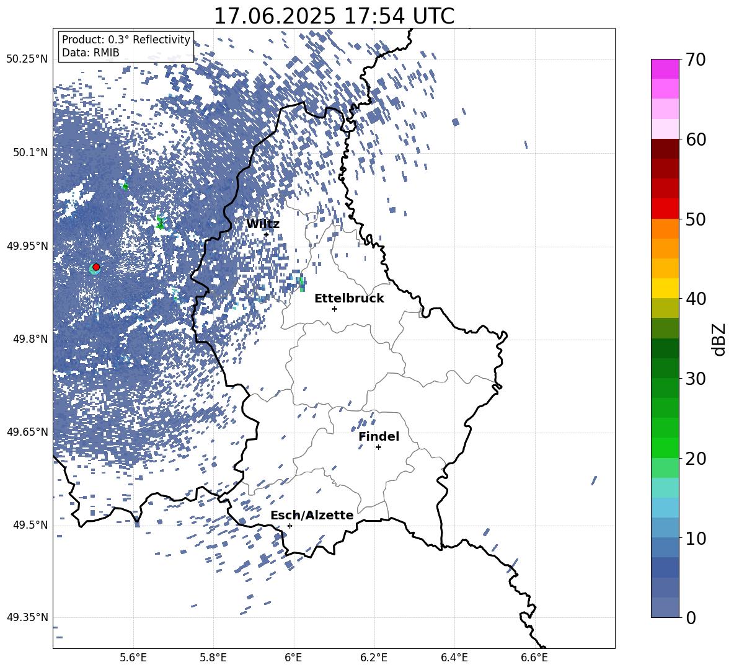
Task: Click the 'Ettelbruck' label
Action: click(x=349, y=299)
